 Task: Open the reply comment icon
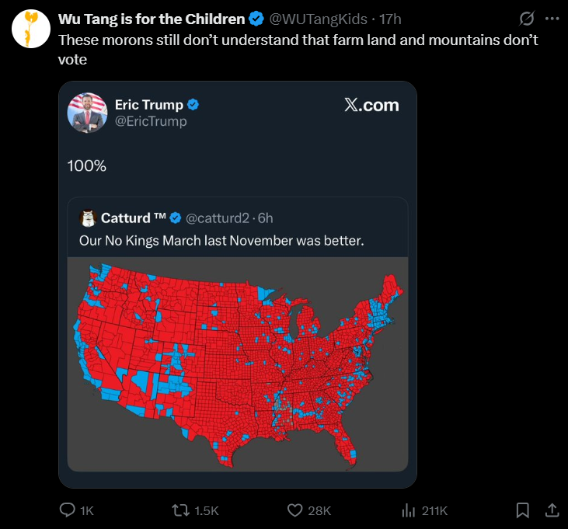[x=67, y=510]
